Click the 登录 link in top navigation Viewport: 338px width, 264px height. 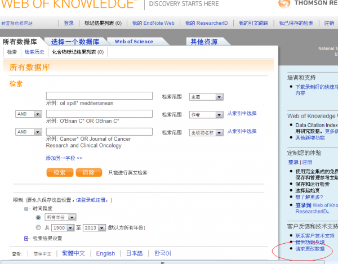pyautogui.click(x=69, y=23)
